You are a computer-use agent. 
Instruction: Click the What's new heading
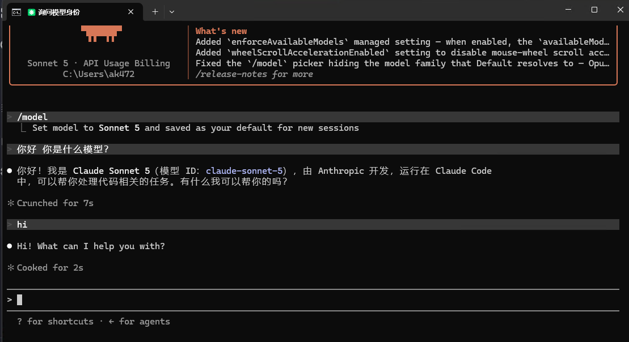click(221, 31)
